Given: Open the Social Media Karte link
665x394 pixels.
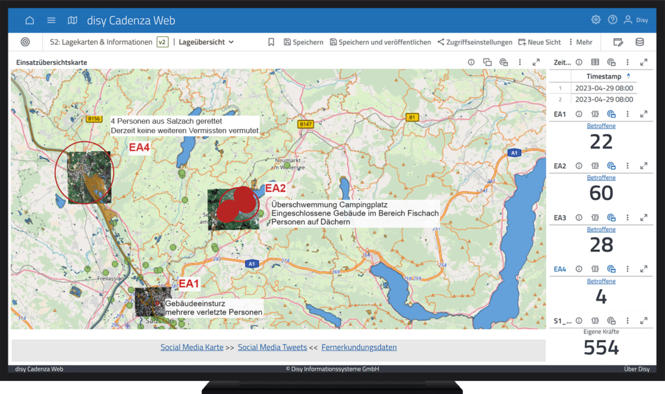Looking at the screenshot, I should tap(192, 347).
